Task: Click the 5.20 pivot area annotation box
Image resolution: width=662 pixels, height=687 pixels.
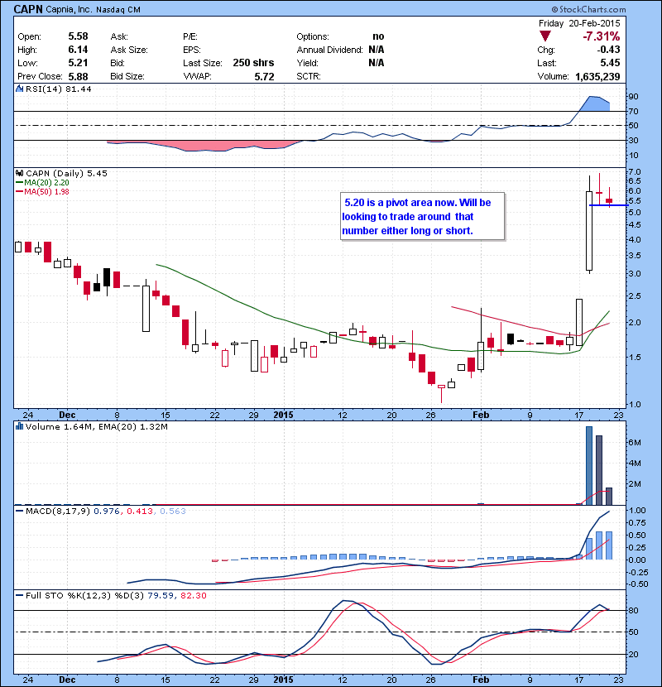Action: point(422,216)
